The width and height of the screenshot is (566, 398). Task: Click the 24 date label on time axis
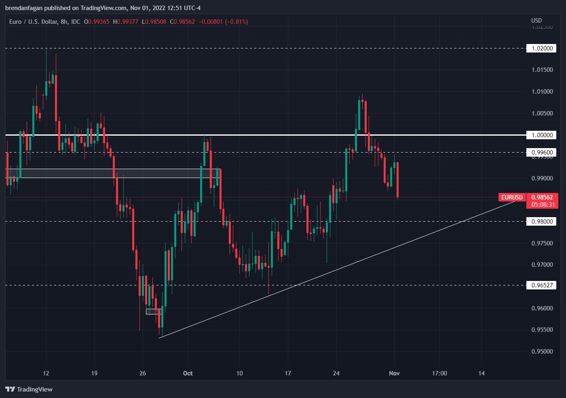[336, 373]
